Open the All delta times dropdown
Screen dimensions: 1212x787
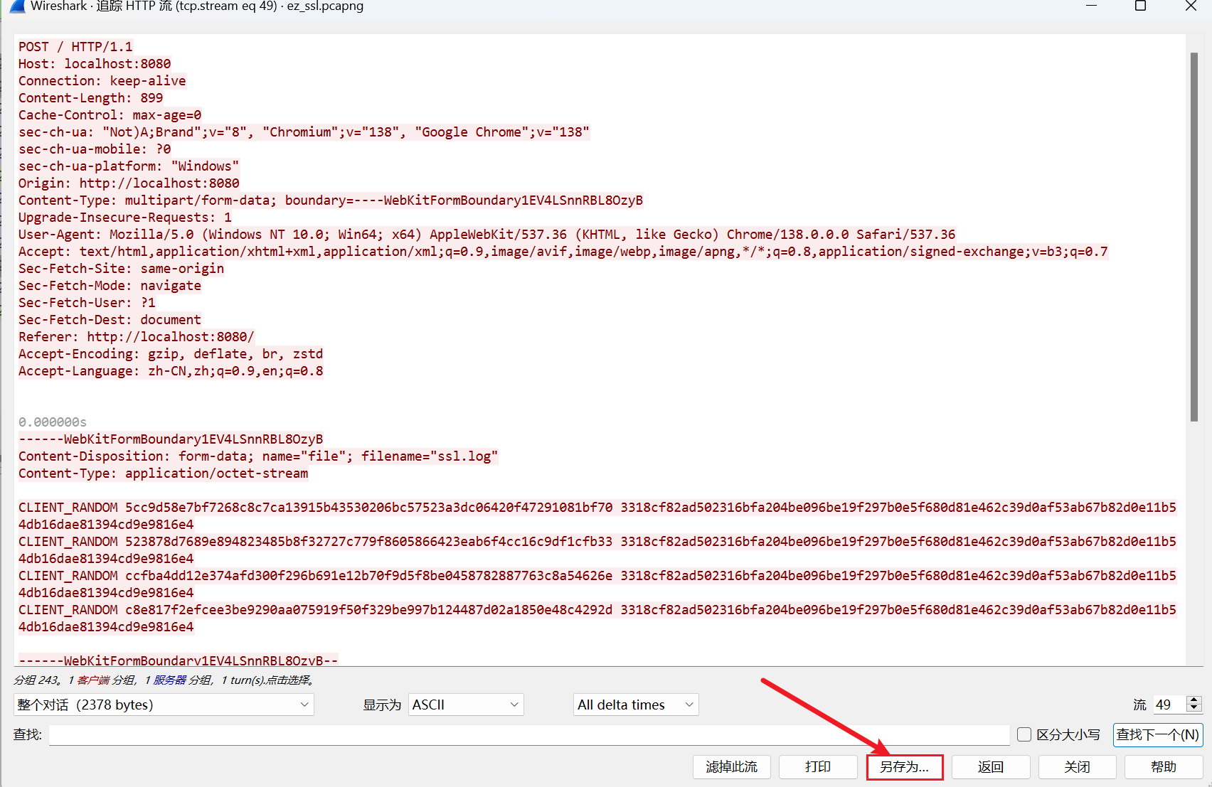(x=635, y=705)
